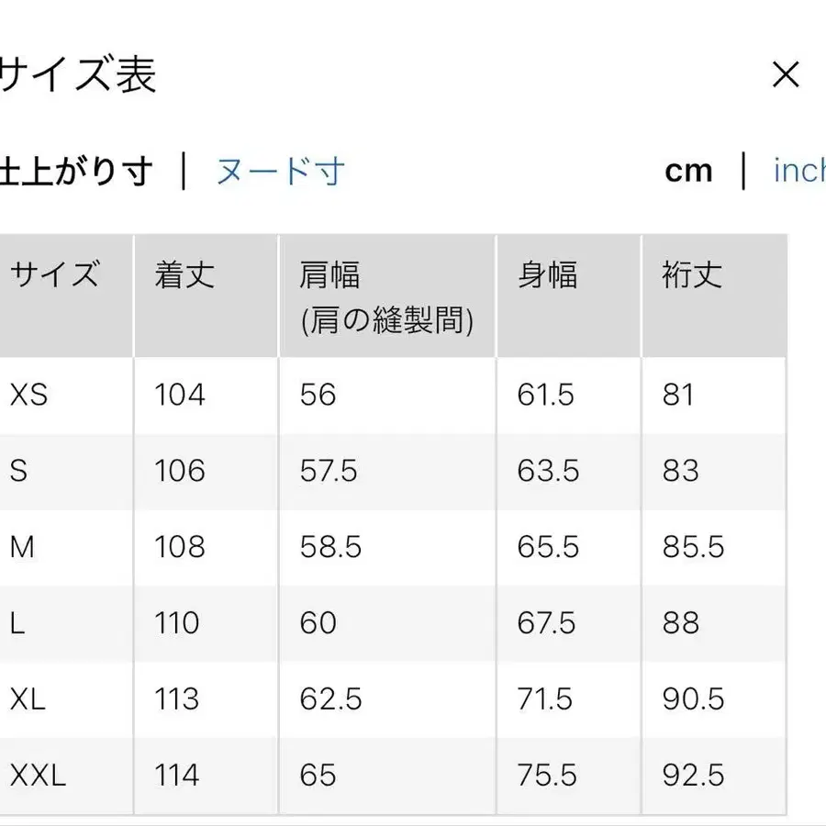Click the 着丈 column header
The image size is (826, 826).
[183, 273]
